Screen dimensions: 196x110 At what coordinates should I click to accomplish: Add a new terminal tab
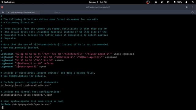(3, 12)
